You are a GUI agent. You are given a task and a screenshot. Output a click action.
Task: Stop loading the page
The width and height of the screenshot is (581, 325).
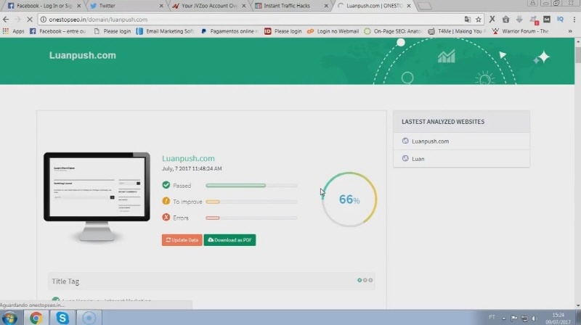[30, 20]
